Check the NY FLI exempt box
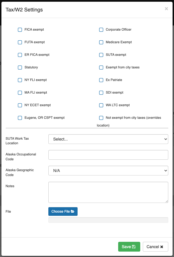 (x=20, y=80)
